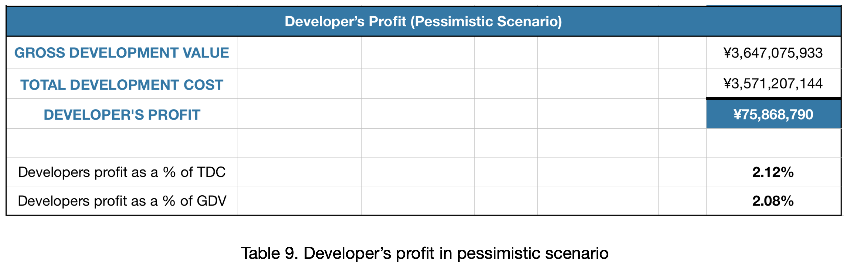Select the TOTAL DEVELOPMENT COST row label
Viewport: 849px width, 271px height.
(x=122, y=84)
